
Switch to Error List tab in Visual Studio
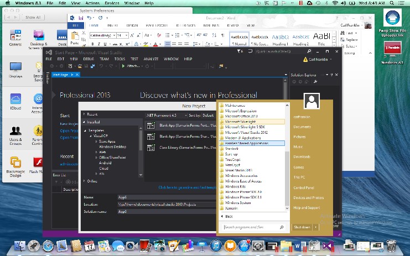(59, 175)
